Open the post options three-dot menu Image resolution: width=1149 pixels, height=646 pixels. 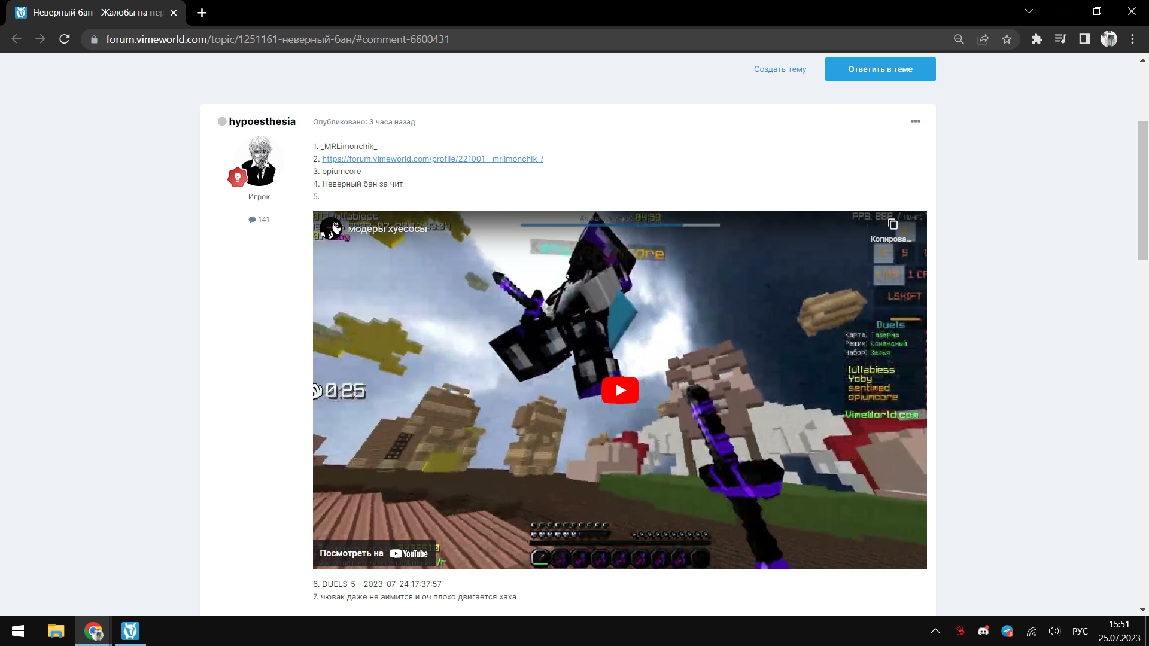pos(915,121)
